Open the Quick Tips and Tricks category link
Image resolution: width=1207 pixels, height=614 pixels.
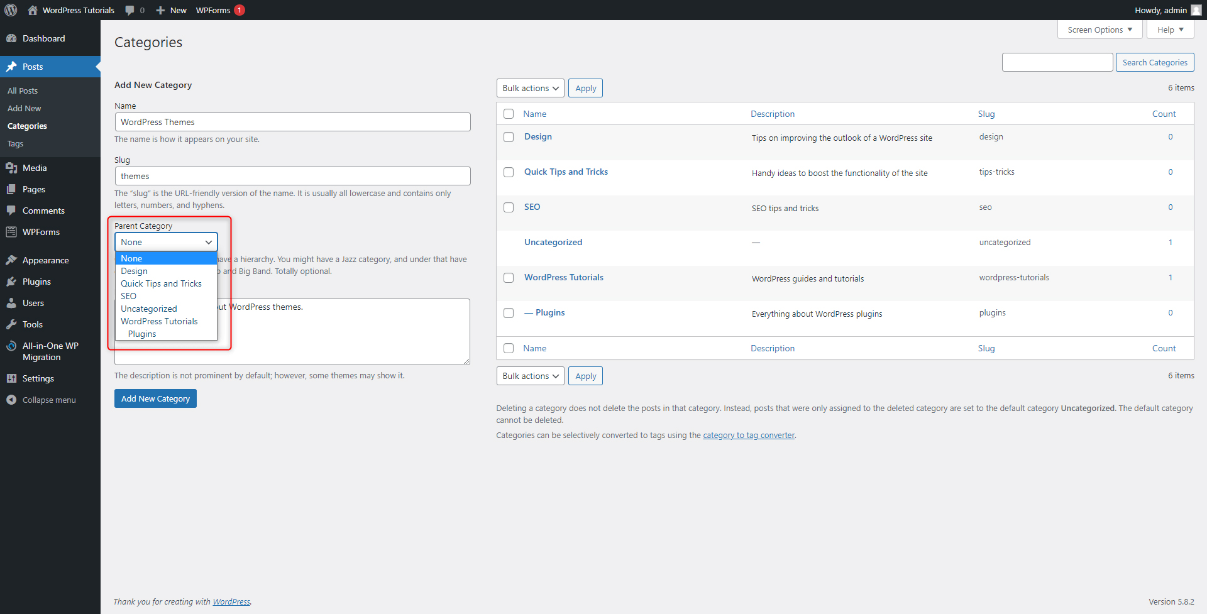pos(566,172)
